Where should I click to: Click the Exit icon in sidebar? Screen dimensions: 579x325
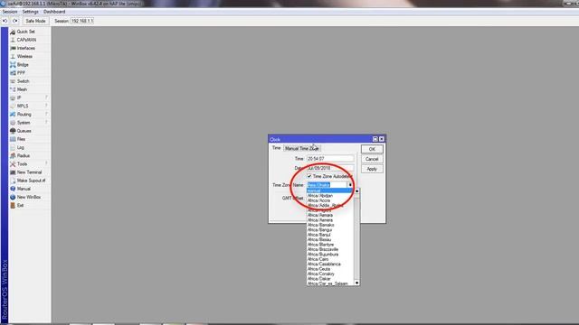13,205
